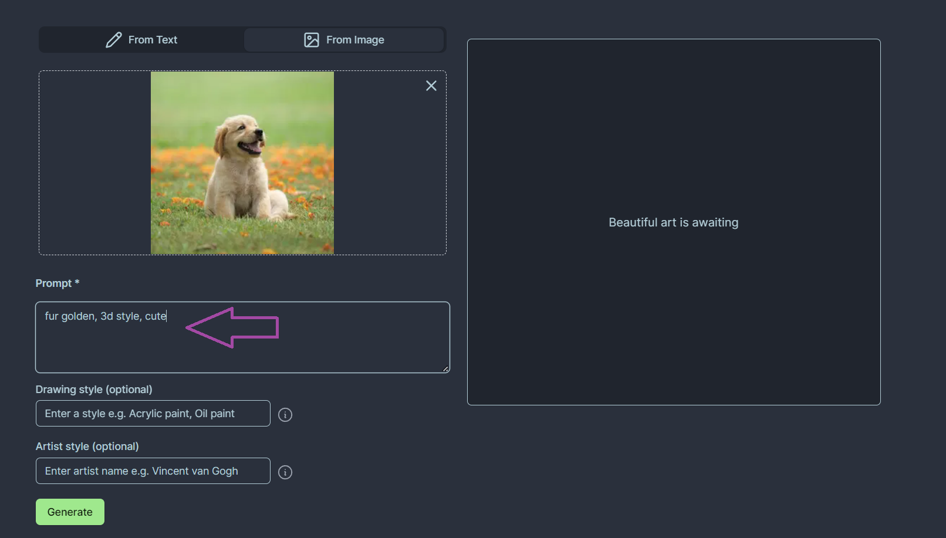
Task: Click empty upload area left of puppy photo
Action: point(94,163)
